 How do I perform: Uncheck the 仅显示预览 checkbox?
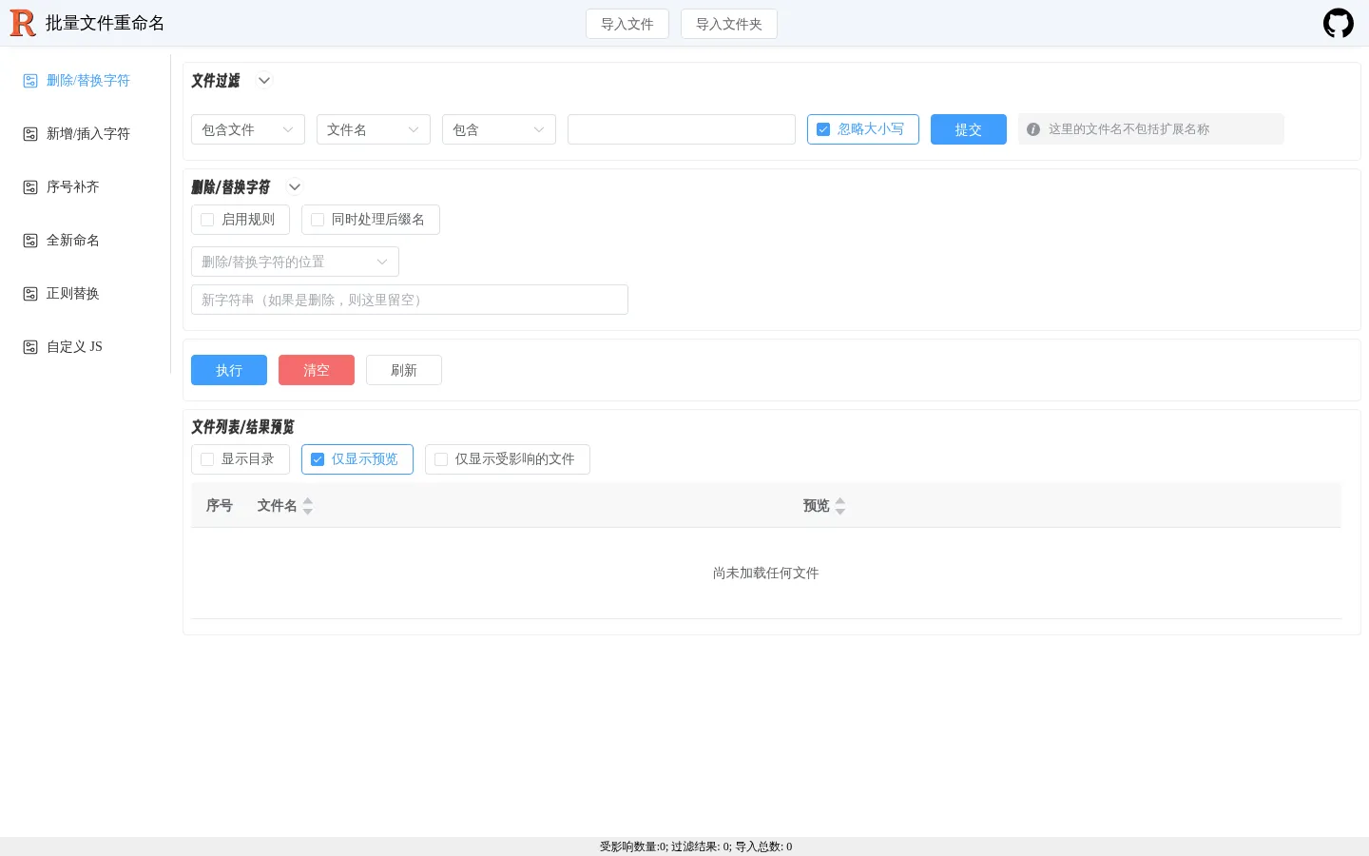coord(318,459)
